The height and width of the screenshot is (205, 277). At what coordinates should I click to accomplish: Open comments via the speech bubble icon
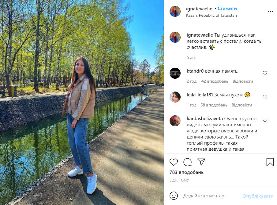pos(187,162)
